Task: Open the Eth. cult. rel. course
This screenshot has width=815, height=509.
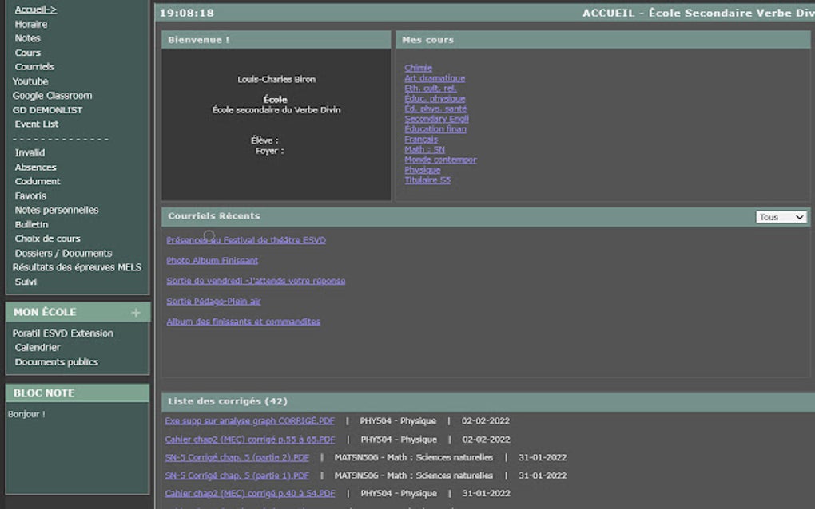Action: pos(431,89)
